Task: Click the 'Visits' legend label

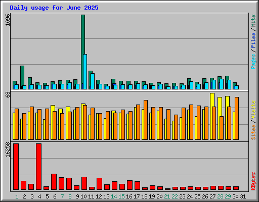Action: pyautogui.click(x=253, y=110)
